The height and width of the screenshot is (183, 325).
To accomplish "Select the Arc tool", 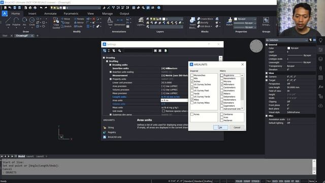I will [x=24, y=22].
